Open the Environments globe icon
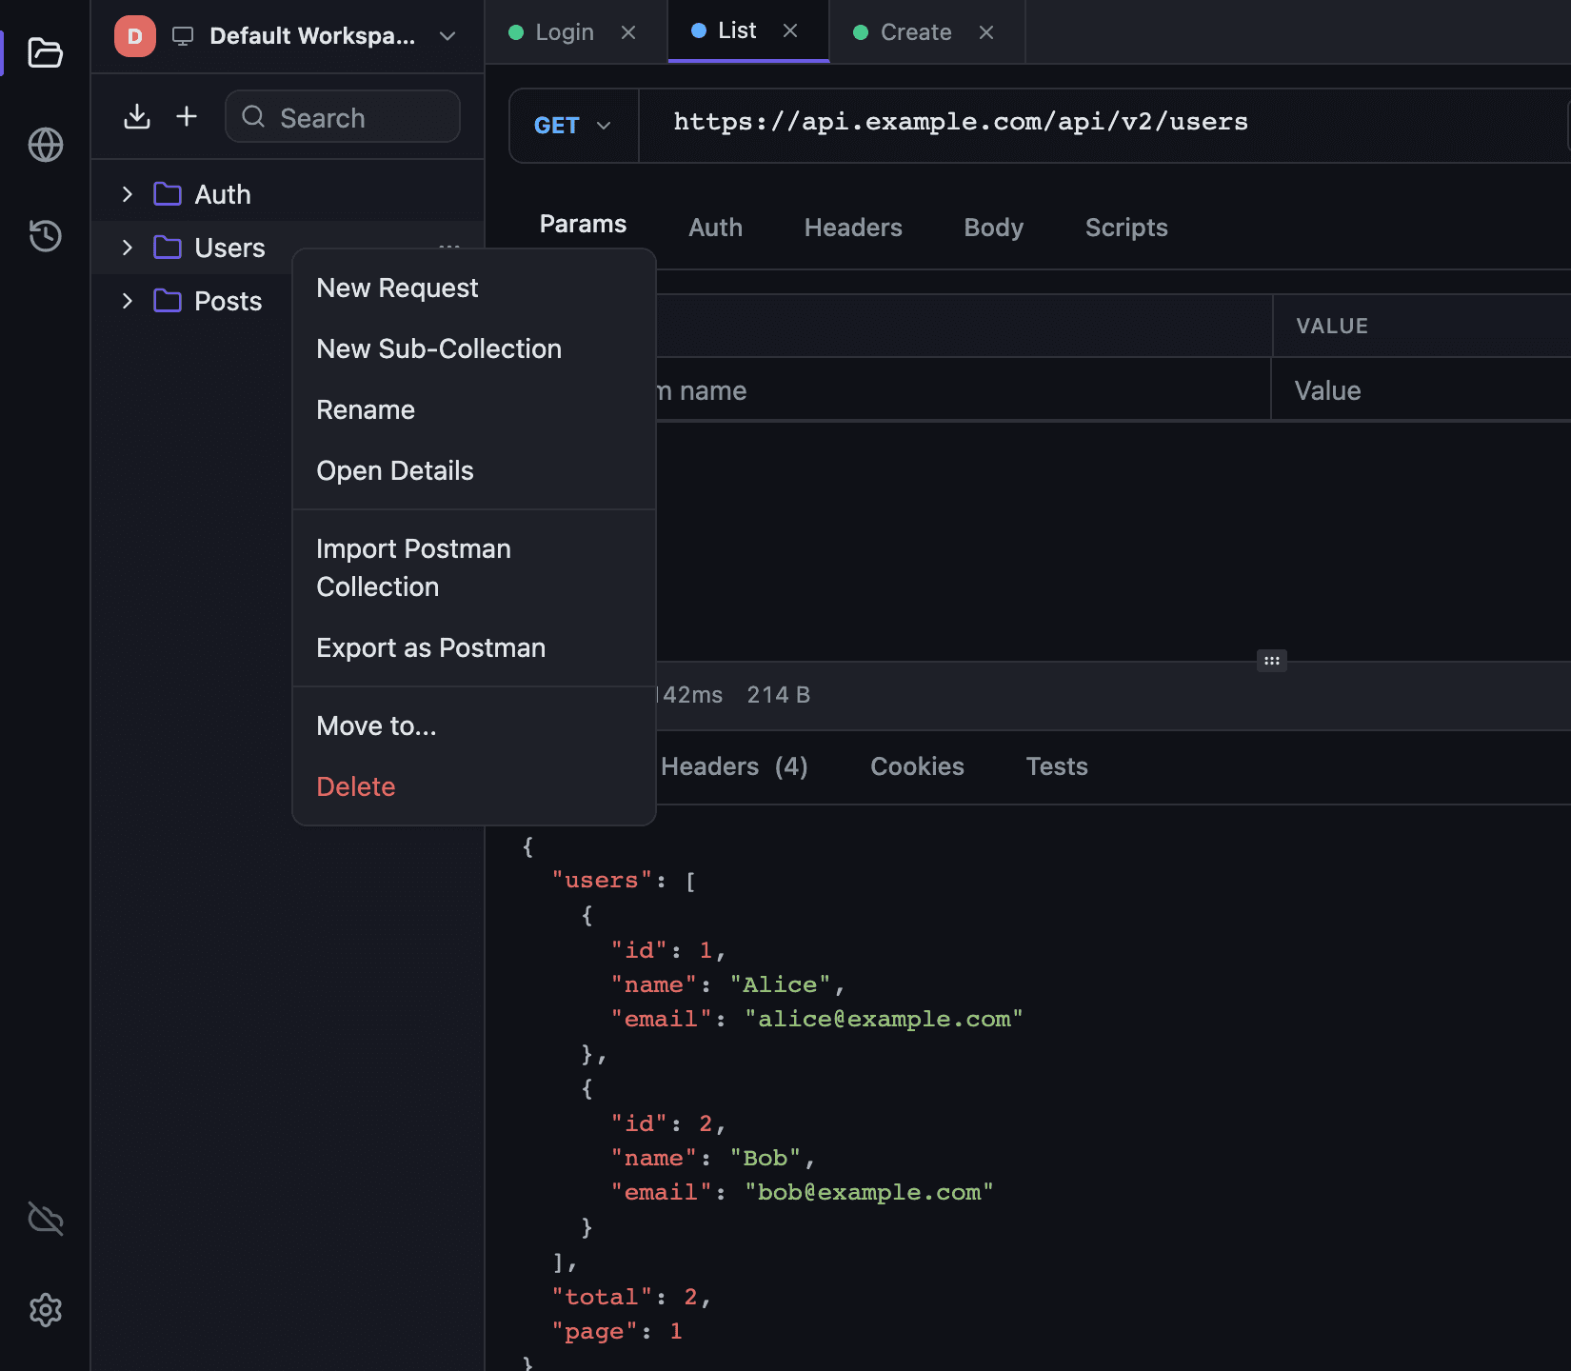The height and width of the screenshot is (1371, 1571). (x=45, y=145)
